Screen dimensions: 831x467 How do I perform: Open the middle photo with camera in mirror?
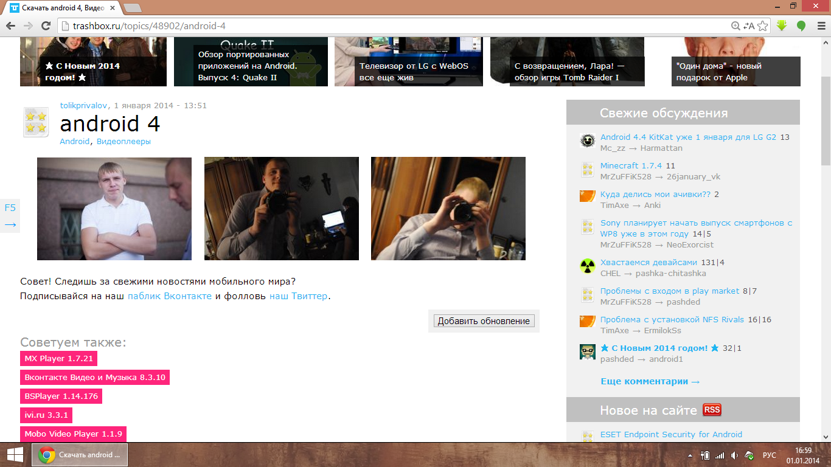282,209
